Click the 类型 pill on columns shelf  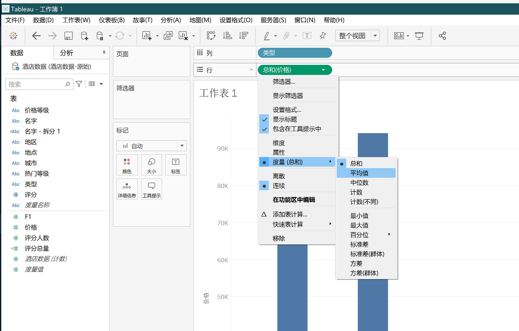[x=295, y=53]
